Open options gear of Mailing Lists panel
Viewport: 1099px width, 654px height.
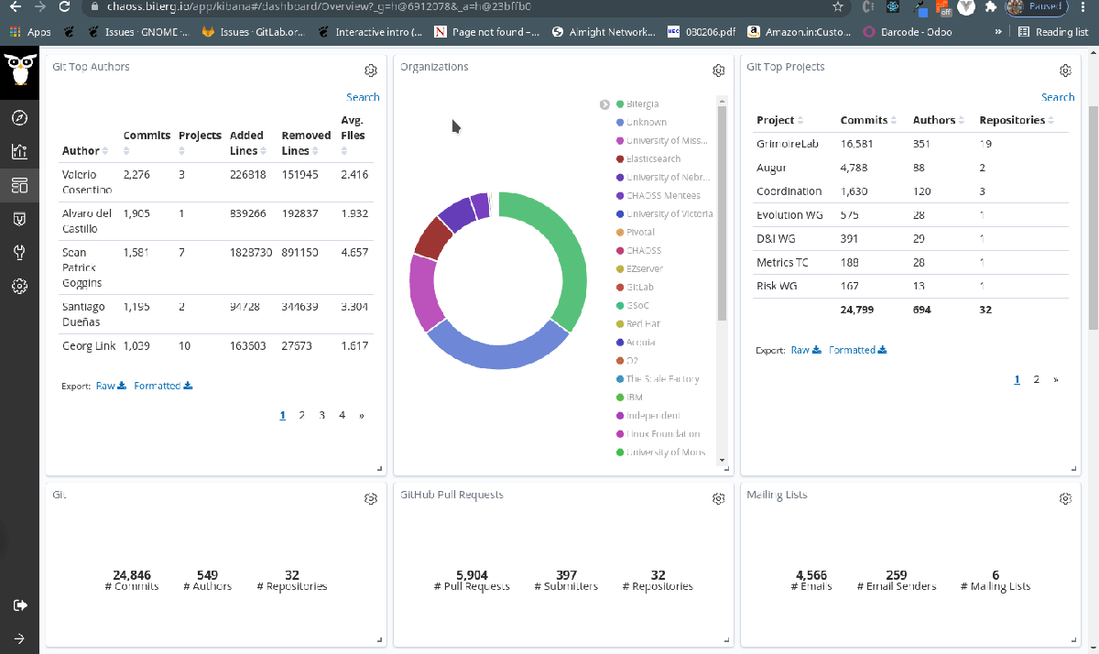tap(1065, 498)
